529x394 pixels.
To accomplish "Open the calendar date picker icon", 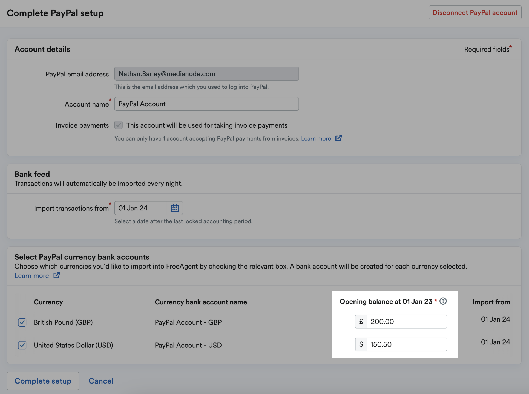I will (x=175, y=208).
